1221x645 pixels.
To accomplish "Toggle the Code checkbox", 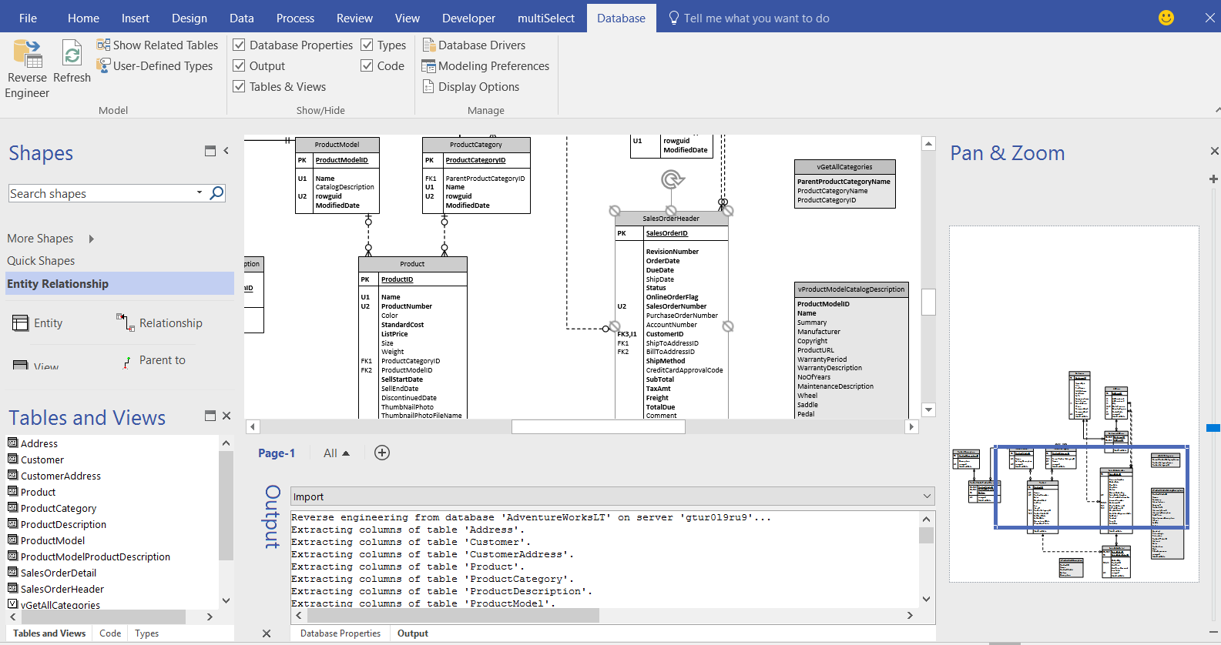I will (367, 66).
